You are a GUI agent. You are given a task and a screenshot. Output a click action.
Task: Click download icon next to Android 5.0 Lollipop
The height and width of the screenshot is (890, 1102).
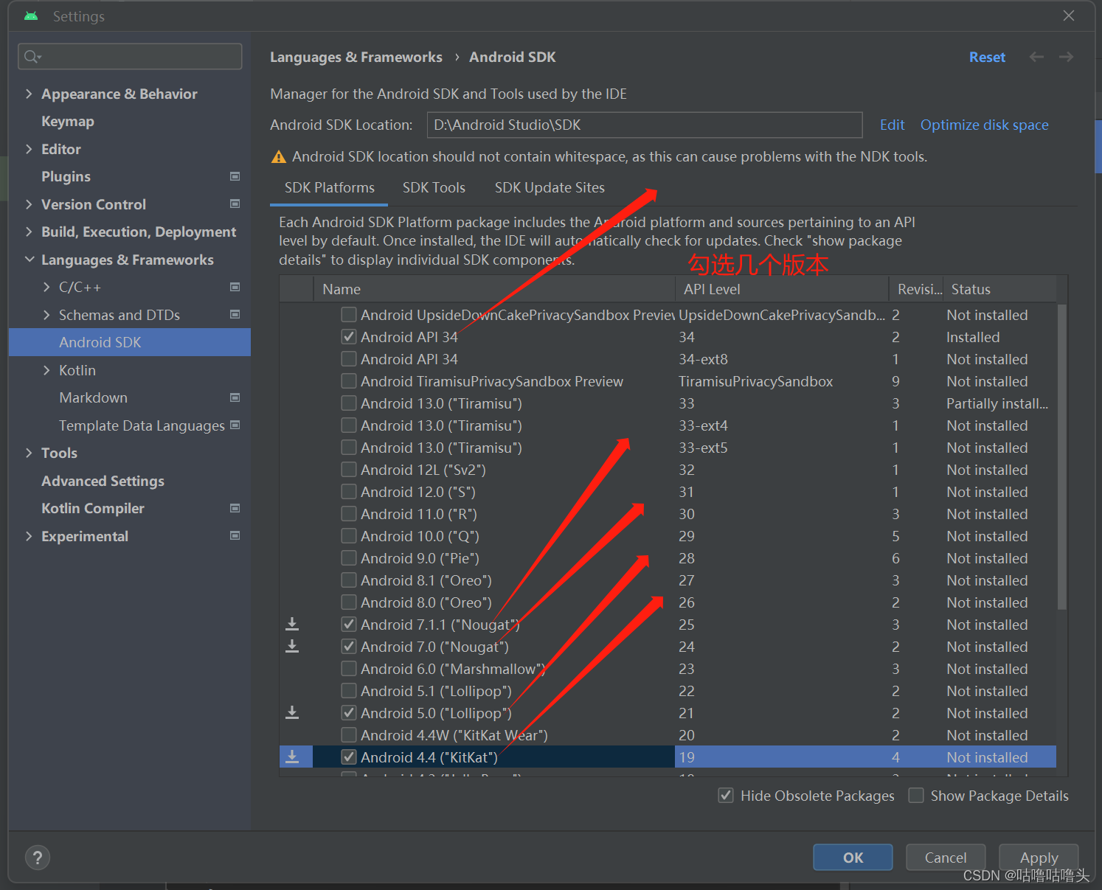292,713
